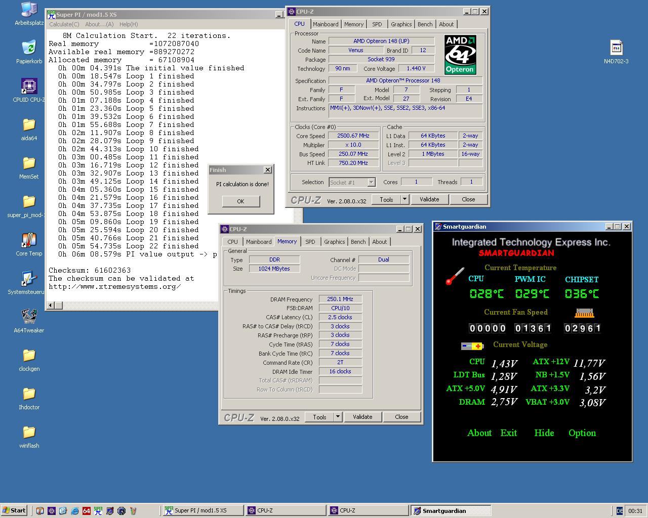Click the Super PI title bar icon
This screenshot has width=648, height=518.
pyautogui.click(x=51, y=15)
